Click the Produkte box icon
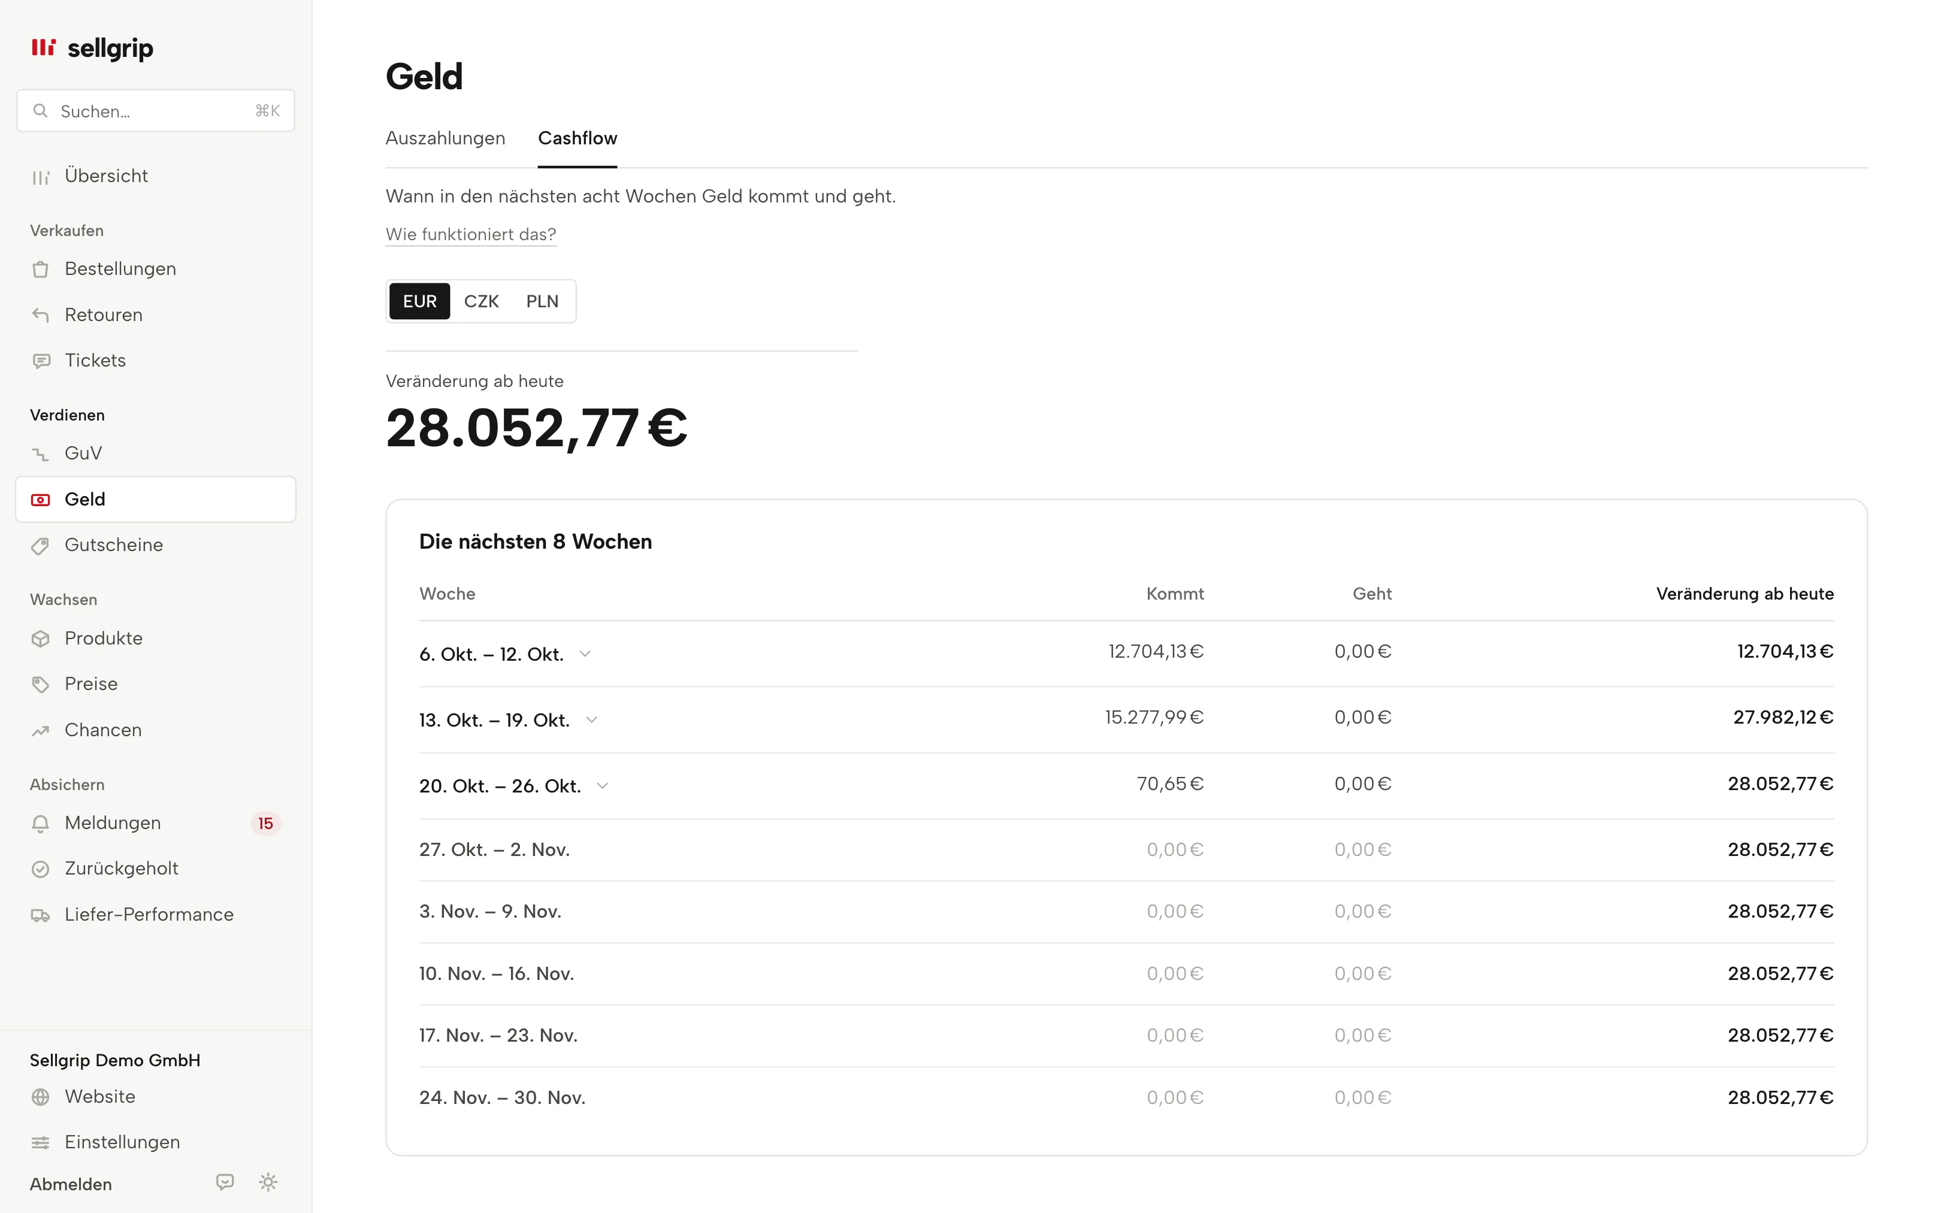Image resolution: width=1941 pixels, height=1213 pixels. [x=40, y=639]
